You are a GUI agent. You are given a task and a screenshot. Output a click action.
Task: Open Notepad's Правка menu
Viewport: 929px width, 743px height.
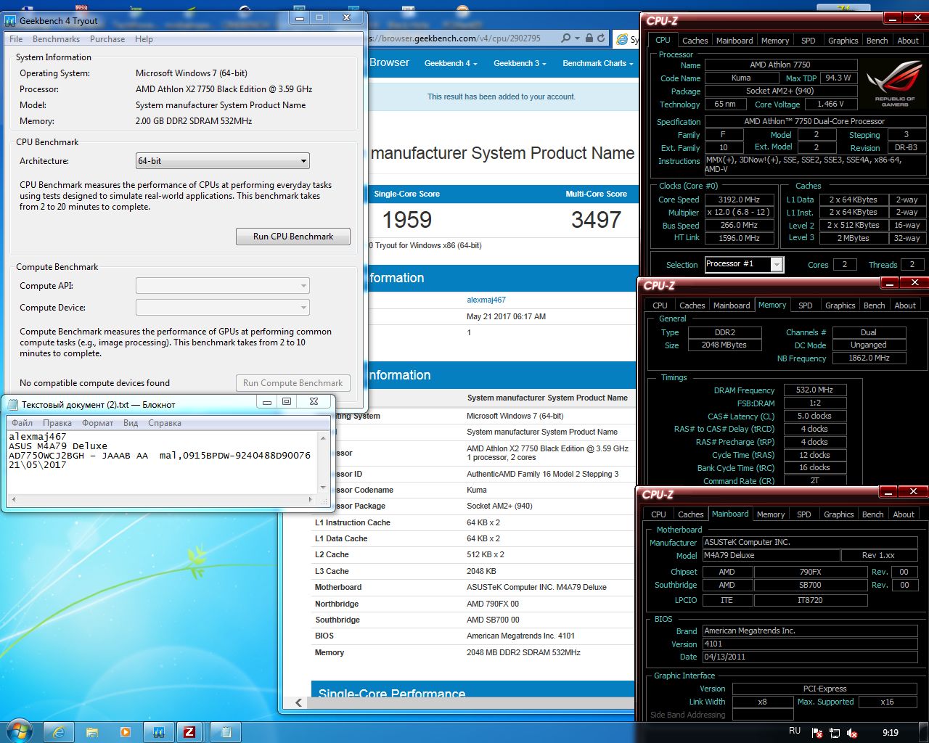(x=57, y=423)
